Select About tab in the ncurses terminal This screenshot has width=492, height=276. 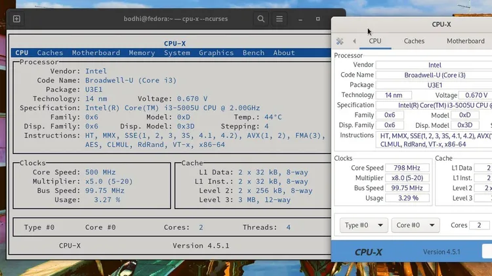284,52
